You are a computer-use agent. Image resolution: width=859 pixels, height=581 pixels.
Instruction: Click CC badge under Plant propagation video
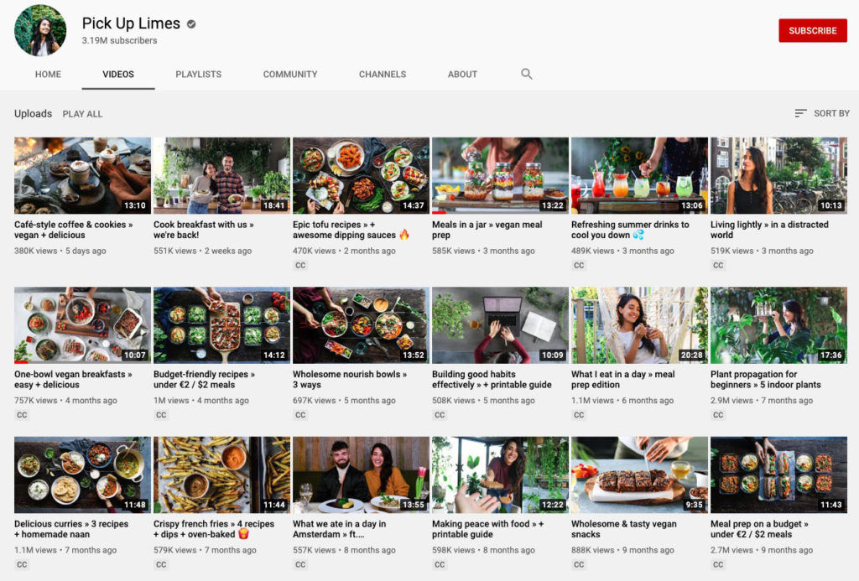[x=718, y=415]
